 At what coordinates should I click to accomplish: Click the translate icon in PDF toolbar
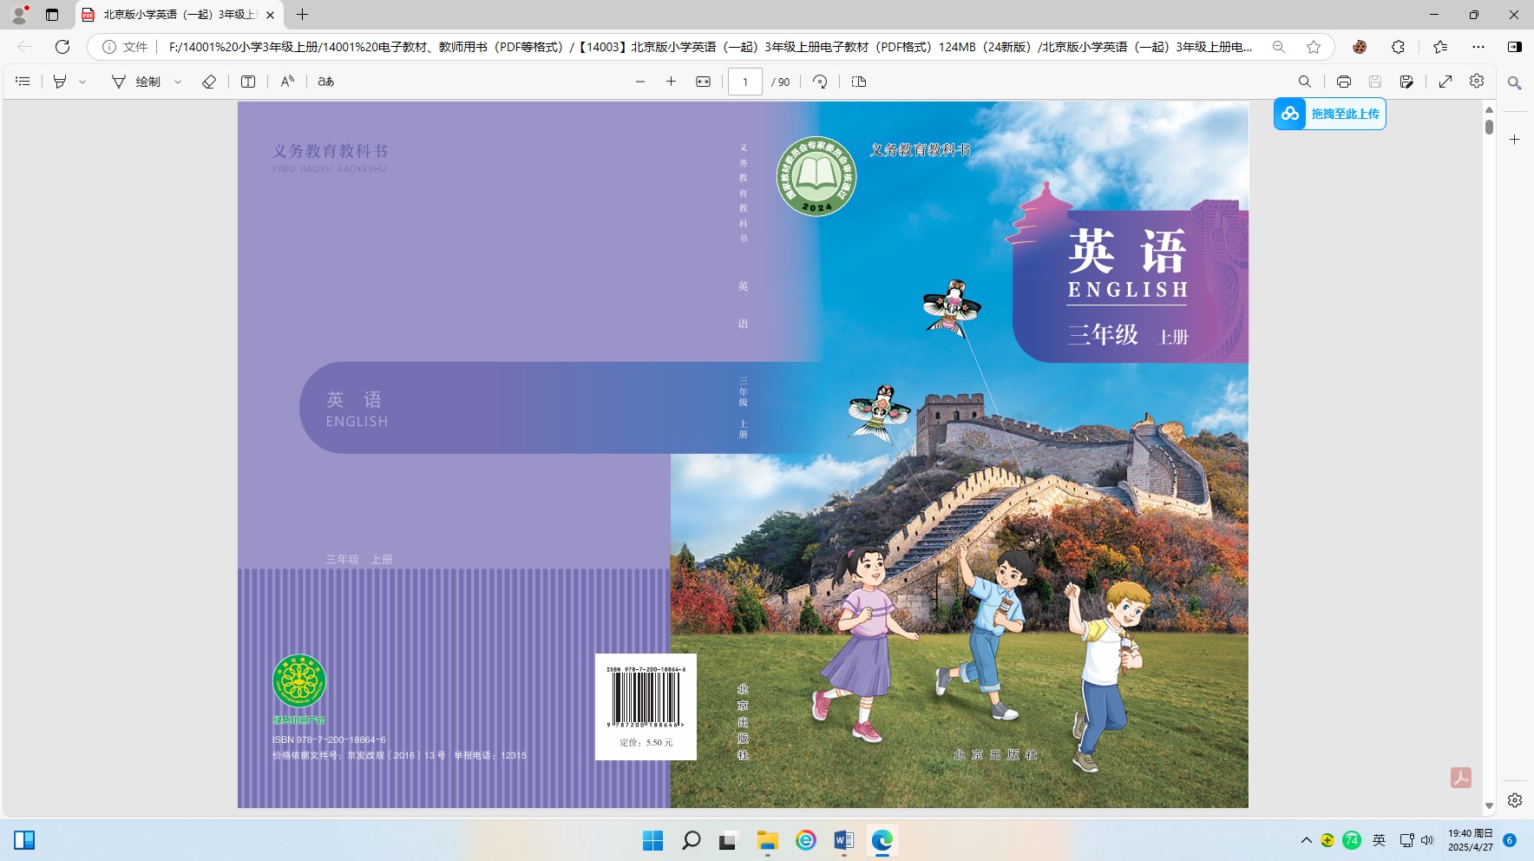tap(326, 82)
